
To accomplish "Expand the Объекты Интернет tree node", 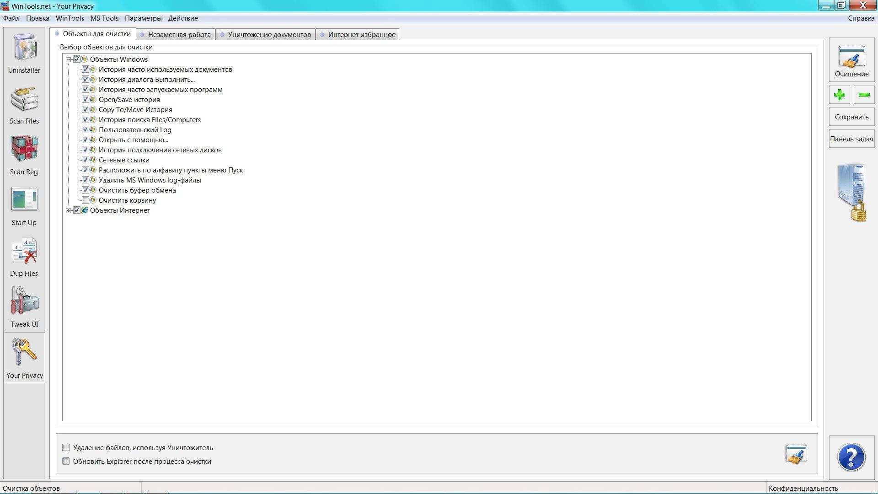I will [69, 210].
